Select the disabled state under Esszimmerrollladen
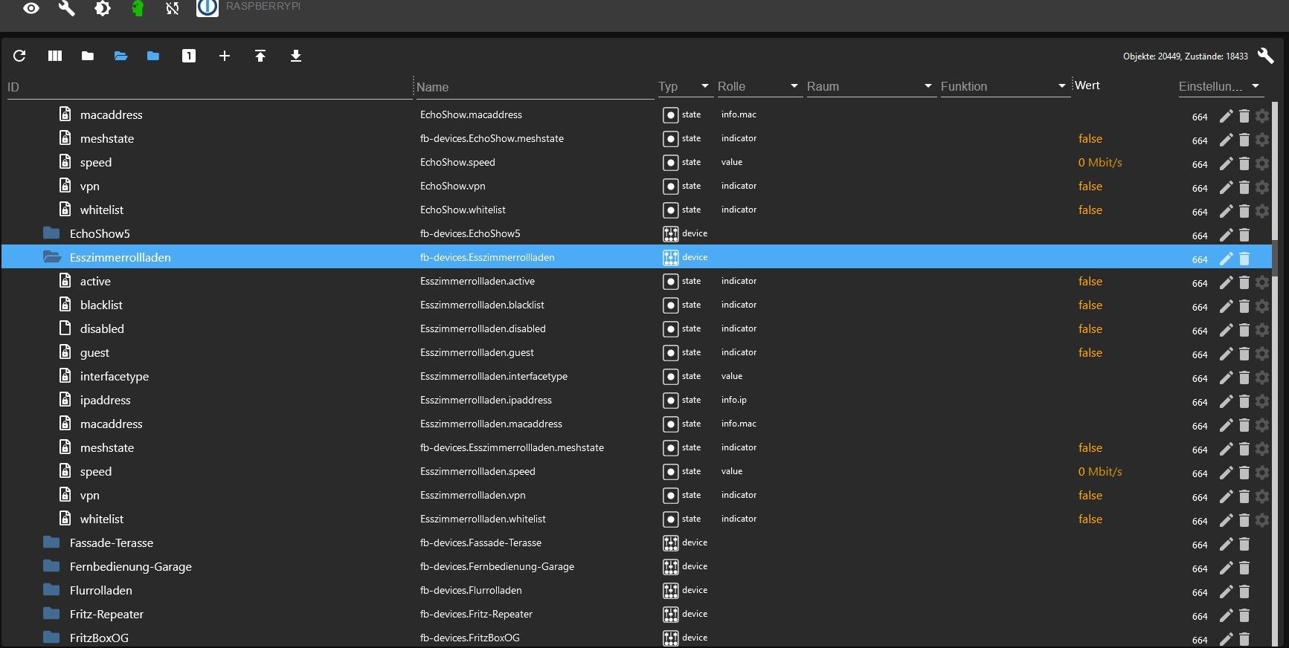Viewport: 1289px width, 648px height. click(x=102, y=328)
